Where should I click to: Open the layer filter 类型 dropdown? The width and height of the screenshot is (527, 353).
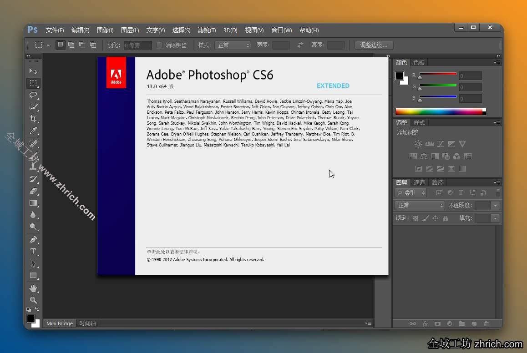coord(411,192)
